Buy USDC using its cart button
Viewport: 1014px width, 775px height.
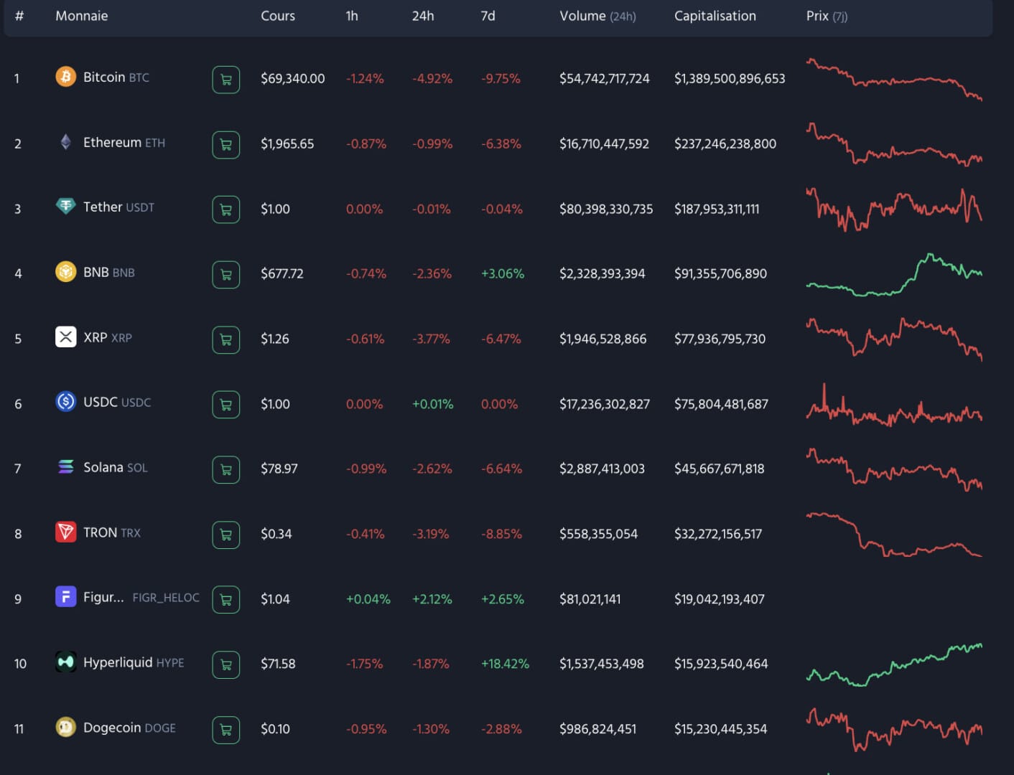click(225, 405)
